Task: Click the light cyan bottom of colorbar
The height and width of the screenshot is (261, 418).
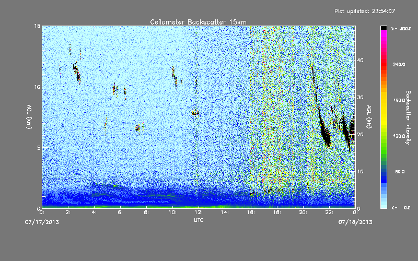Action: 384,206
